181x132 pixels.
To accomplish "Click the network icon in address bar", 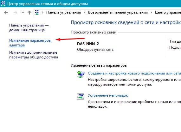I will (37, 12).
